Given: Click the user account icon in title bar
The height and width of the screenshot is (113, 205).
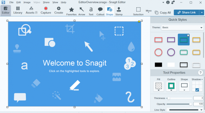Looking at the screenshot, I should pyautogui.click(x=173, y=2).
